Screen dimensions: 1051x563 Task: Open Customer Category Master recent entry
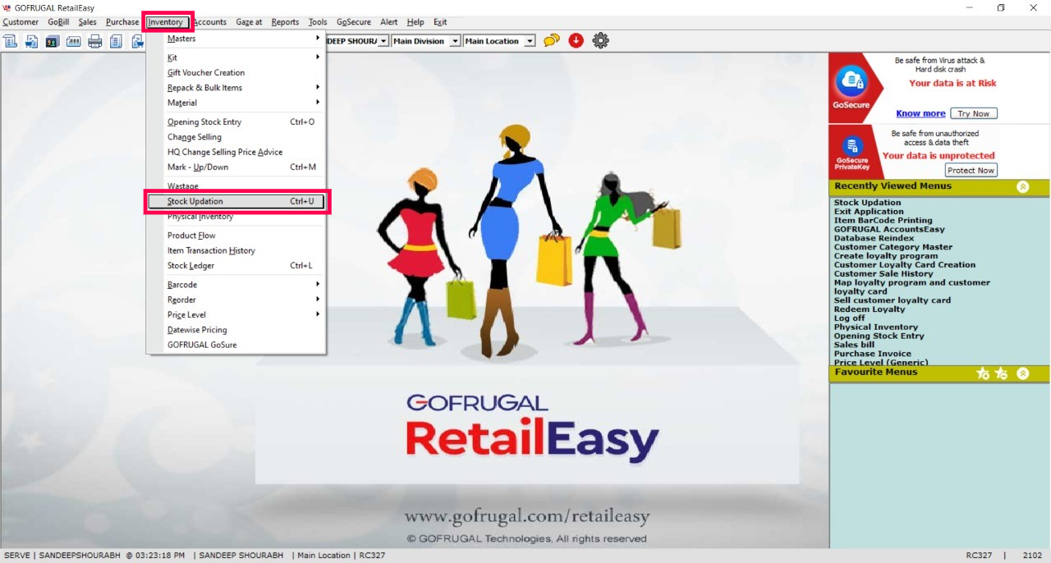pyautogui.click(x=893, y=247)
